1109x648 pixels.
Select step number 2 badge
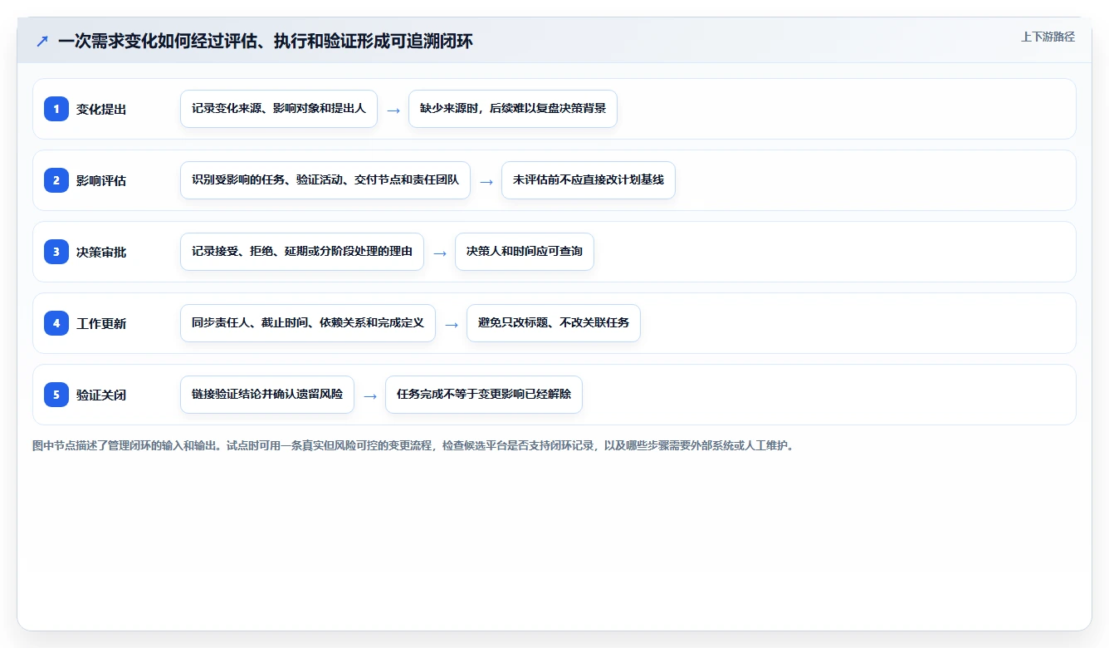(56, 180)
